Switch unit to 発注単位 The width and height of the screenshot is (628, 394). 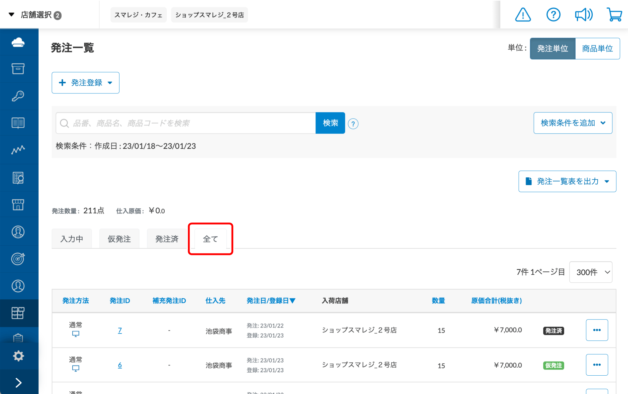(x=552, y=48)
